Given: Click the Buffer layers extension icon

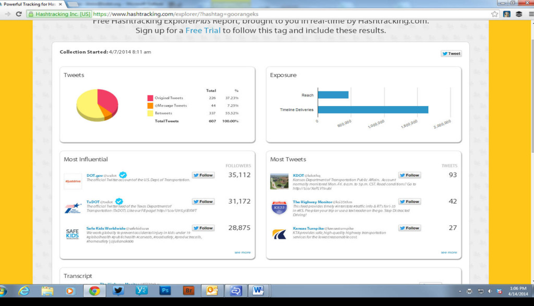Looking at the screenshot, I should pyautogui.click(x=518, y=14).
